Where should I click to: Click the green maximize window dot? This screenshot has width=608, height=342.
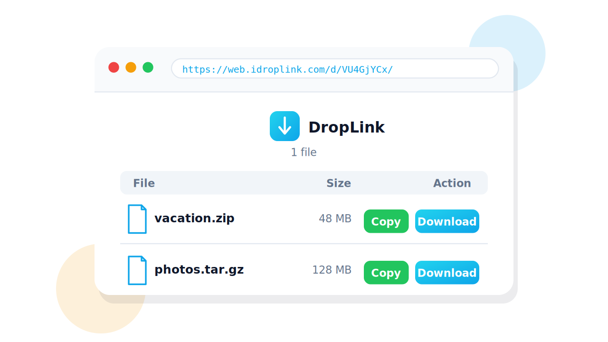148,67
